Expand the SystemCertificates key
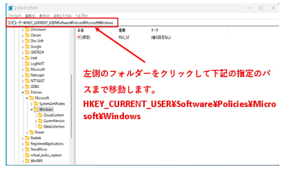The width and height of the screenshot is (298, 171). [x=32, y=104]
